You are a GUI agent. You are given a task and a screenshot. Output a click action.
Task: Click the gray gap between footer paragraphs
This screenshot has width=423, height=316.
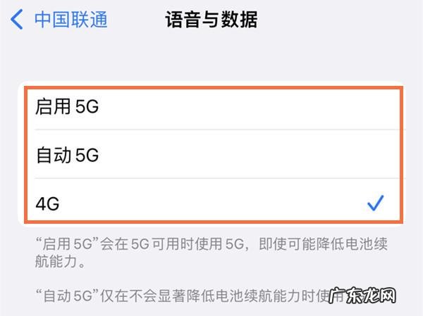coord(211,279)
